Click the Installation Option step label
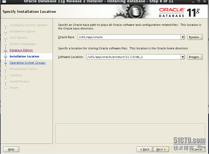This screenshot has width=209, height=154. [22, 31]
